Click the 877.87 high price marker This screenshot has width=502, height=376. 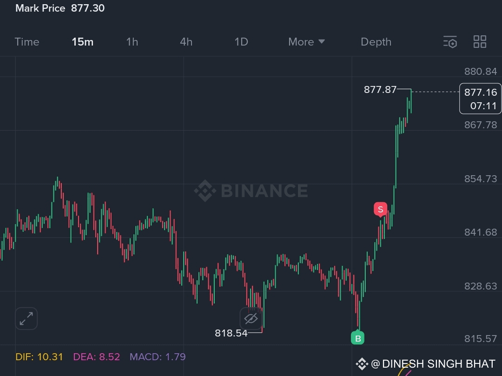380,90
